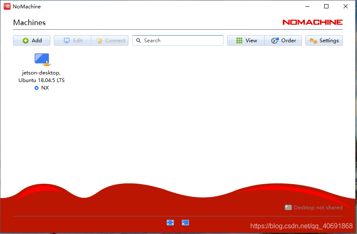Image resolution: width=357 pixels, height=234 pixels.
Task: Minimize the NoMachine window
Action: 307,6
